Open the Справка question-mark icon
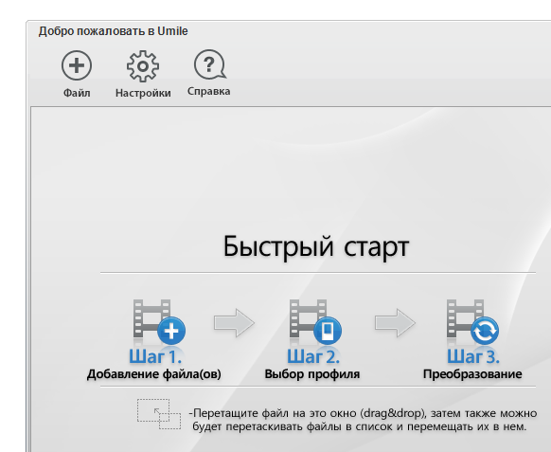 click(210, 64)
